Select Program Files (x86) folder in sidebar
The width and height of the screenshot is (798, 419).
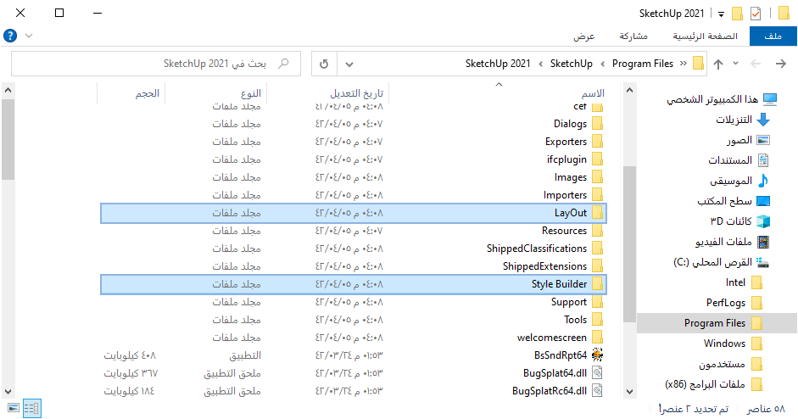(713, 384)
